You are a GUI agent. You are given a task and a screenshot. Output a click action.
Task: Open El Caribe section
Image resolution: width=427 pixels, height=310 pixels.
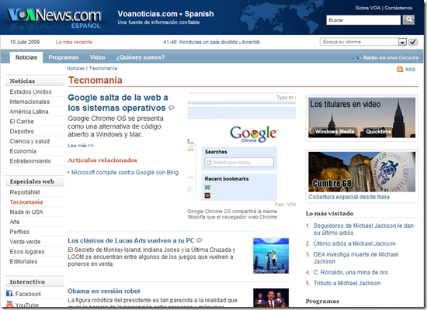[x=22, y=122]
